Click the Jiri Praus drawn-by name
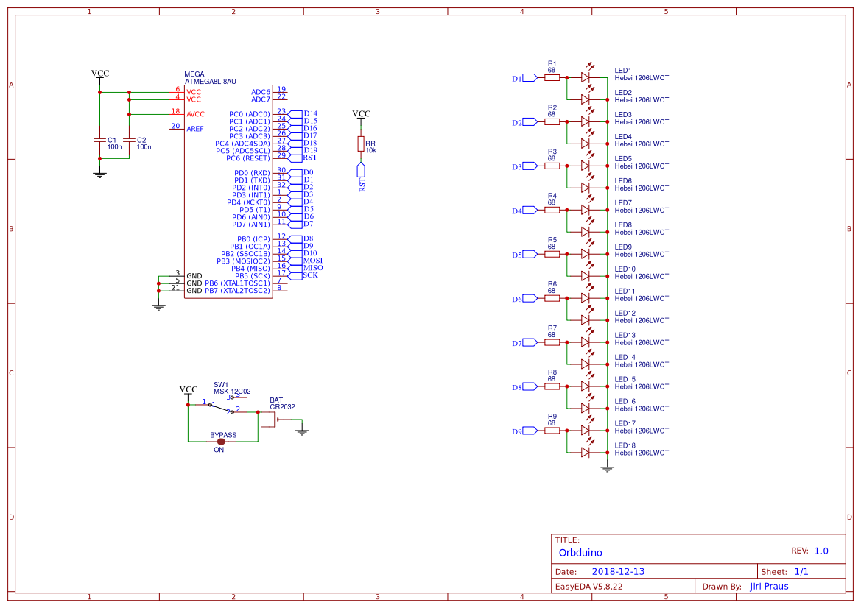This screenshot has height=608, width=861. tap(768, 586)
